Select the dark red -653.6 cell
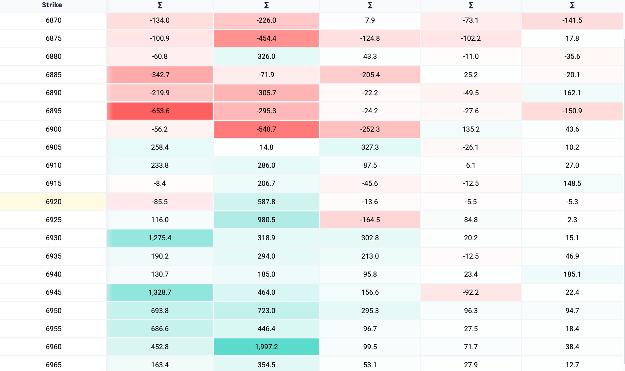 [x=160, y=111]
